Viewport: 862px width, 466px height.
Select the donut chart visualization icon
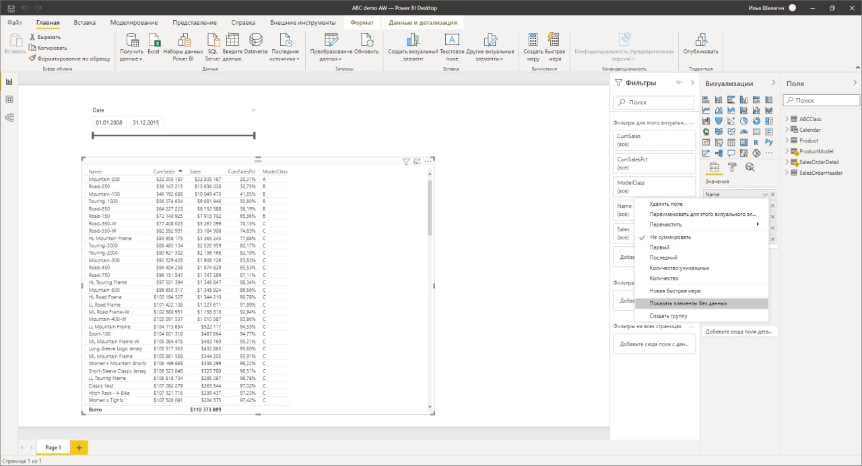[756, 121]
